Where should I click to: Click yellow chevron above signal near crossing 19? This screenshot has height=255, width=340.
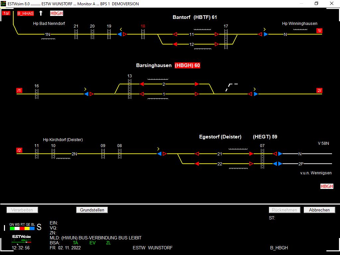pyautogui.click(x=121, y=29)
